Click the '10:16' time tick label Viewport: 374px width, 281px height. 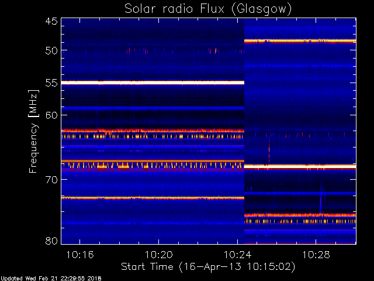80,255
